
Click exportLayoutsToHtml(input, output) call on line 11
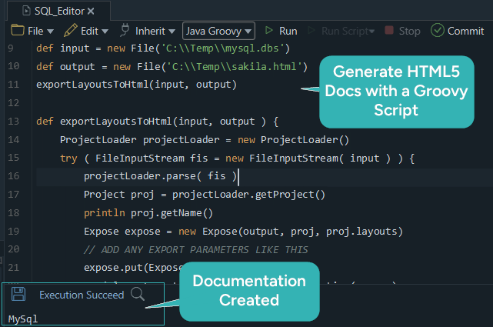click(x=136, y=85)
